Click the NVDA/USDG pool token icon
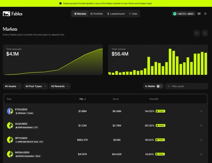Screen dimensions: 212x163 point(10,154)
